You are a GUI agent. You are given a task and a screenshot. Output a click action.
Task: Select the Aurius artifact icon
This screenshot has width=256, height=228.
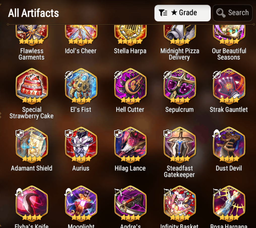coord(81,145)
